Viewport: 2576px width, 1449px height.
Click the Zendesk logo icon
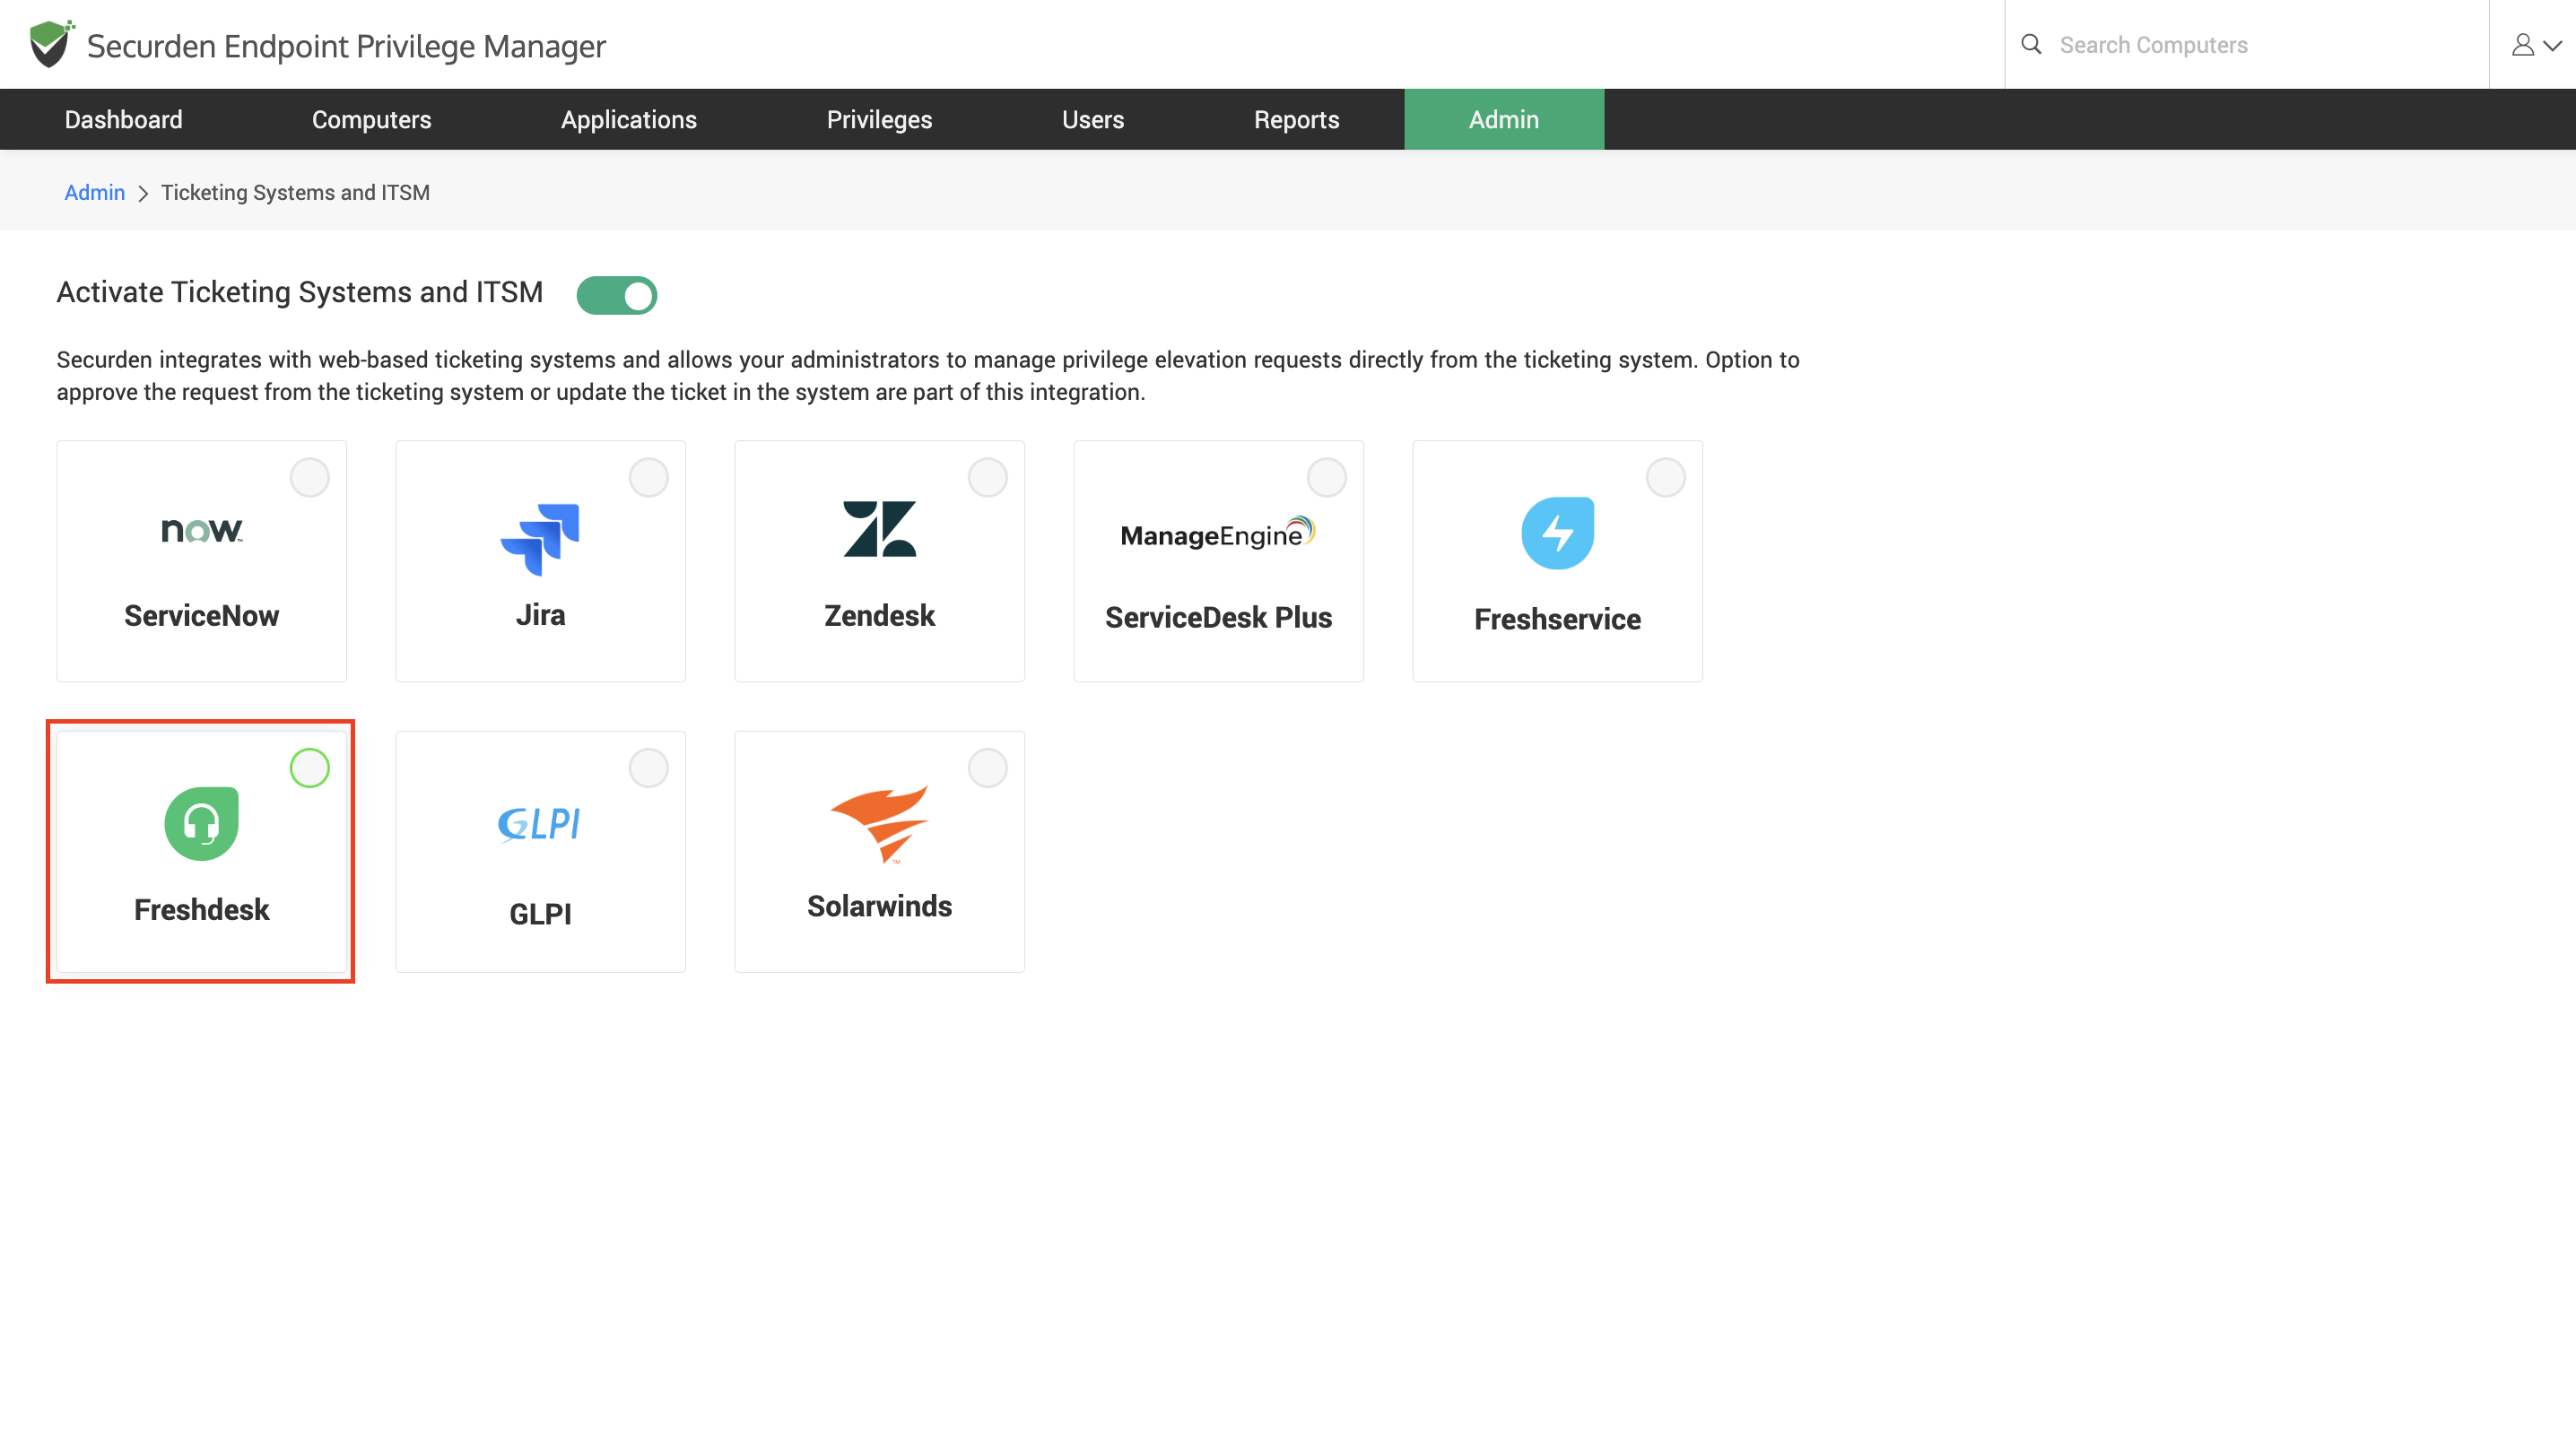point(879,529)
